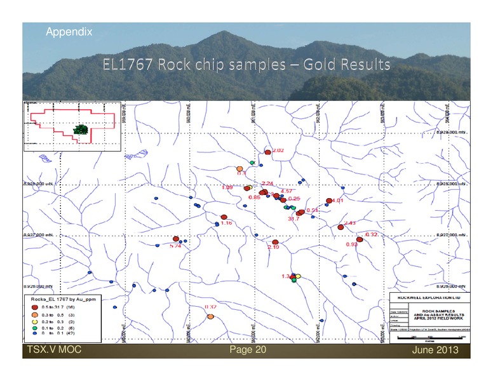Click the red sample marker beside 1.09
Image resolution: width=493 pixels, height=381 pixels.
click(x=247, y=189)
